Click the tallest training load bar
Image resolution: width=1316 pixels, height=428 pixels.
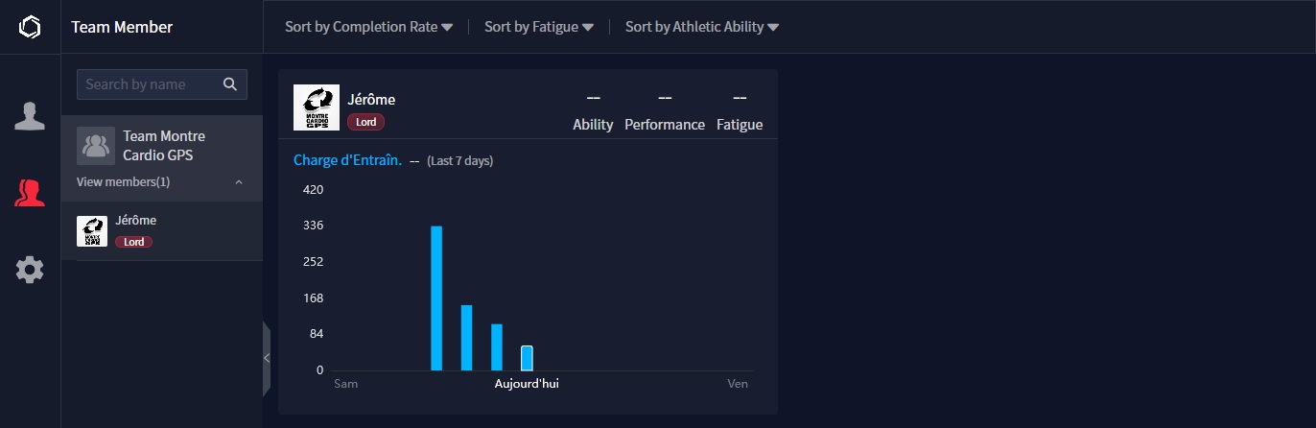pyautogui.click(x=436, y=297)
